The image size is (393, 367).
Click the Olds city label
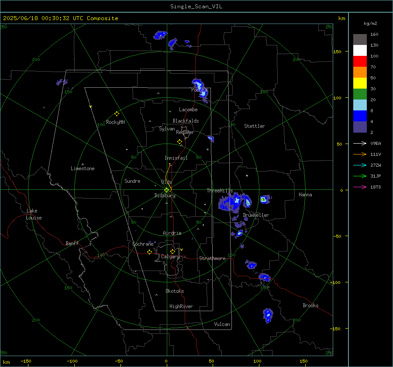pyautogui.click(x=166, y=182)
